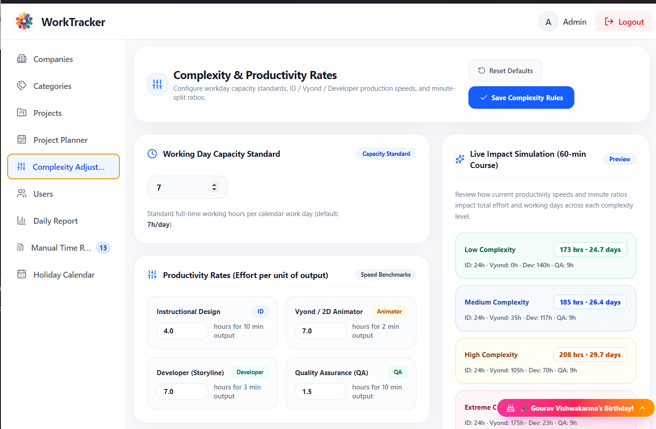The height and width of the screenshot is (429, 656).
Task: Click the QA badge on Quality Assurance card
Action: click(398, 372)
